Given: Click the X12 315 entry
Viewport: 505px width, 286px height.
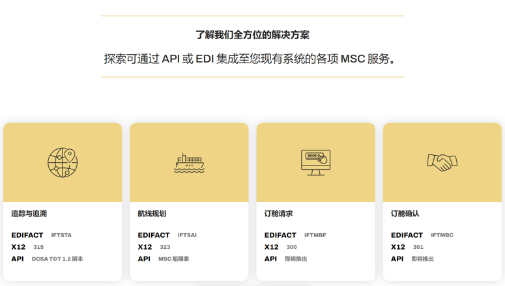Looking at the screenshot, I should pos(38,248).
